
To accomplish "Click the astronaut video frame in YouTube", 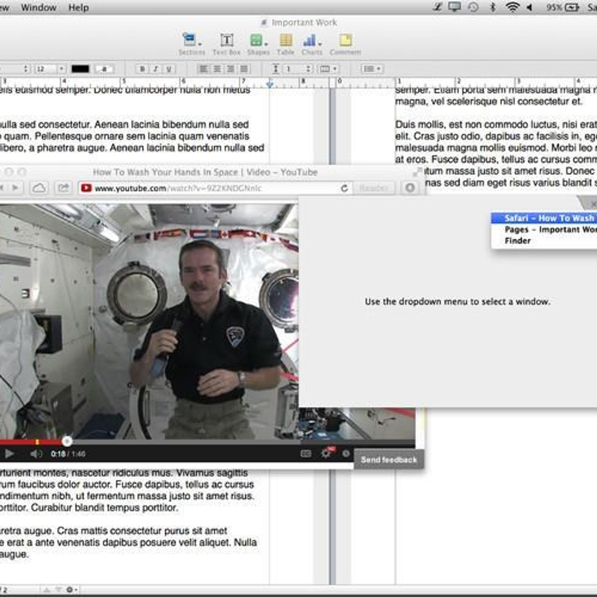I will [149, 322].
